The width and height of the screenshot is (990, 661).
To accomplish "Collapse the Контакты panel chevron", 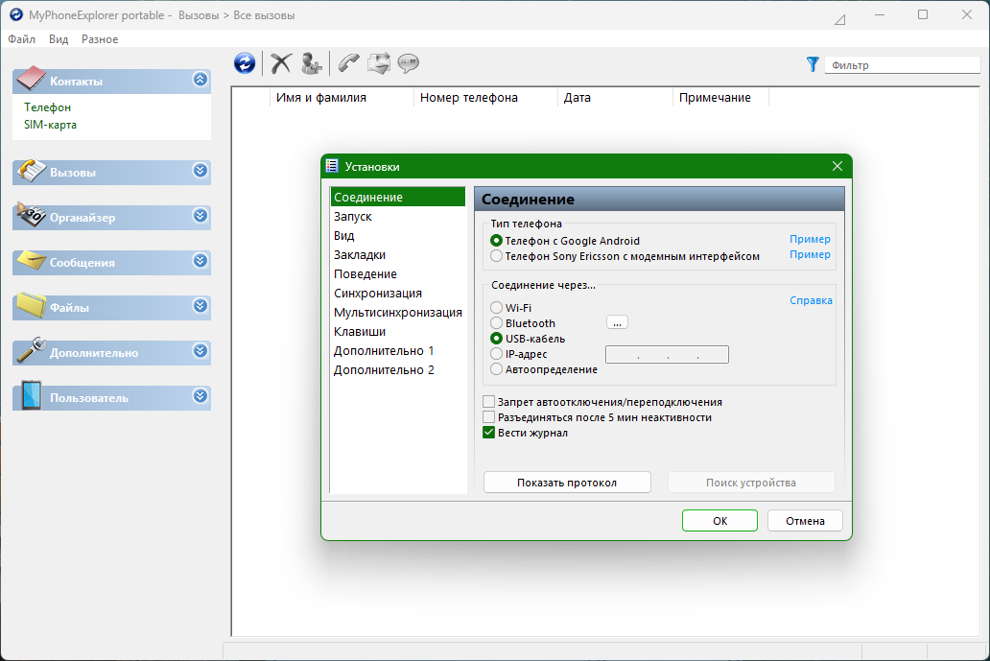I will point(200,80).
